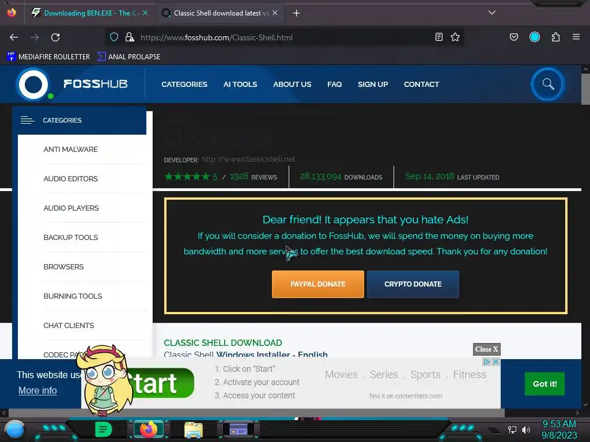
Task: Open the Start orb on taskbar
Action: (14, 429)
